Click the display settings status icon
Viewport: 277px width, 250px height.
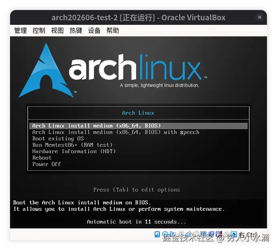click(204, 234)
